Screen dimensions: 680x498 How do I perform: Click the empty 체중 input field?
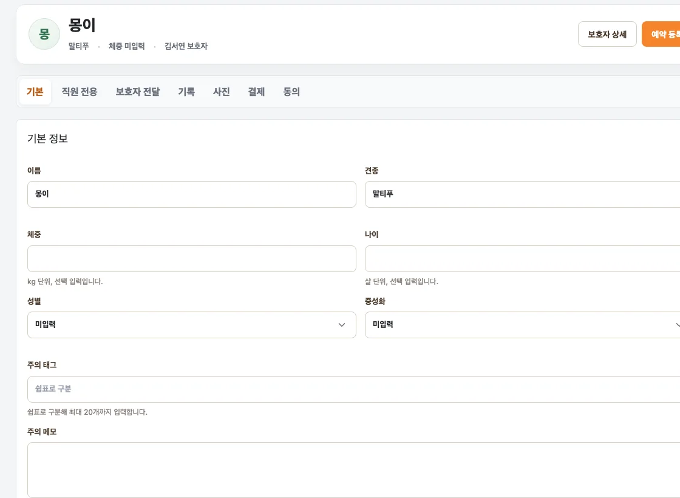point(192,259)
